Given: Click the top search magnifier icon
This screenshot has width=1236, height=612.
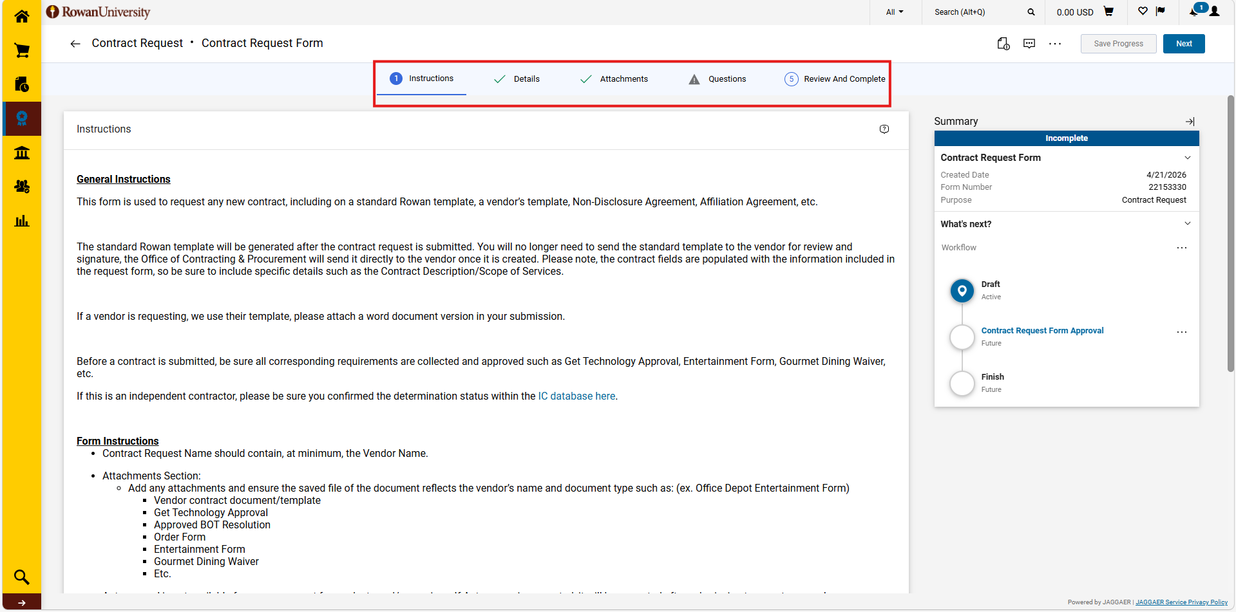Looking at the screenshot, I should (1031, 12).
